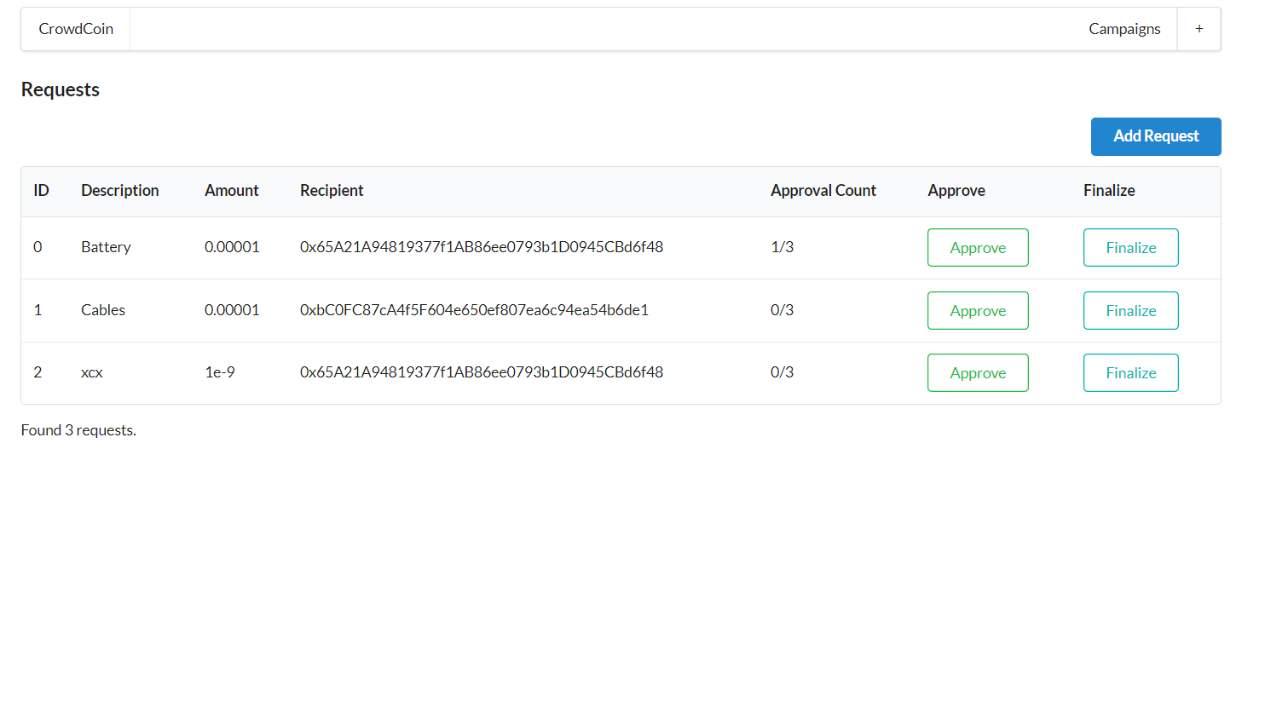
Task: Finalize the Cables request
Action: (1130, 310)
